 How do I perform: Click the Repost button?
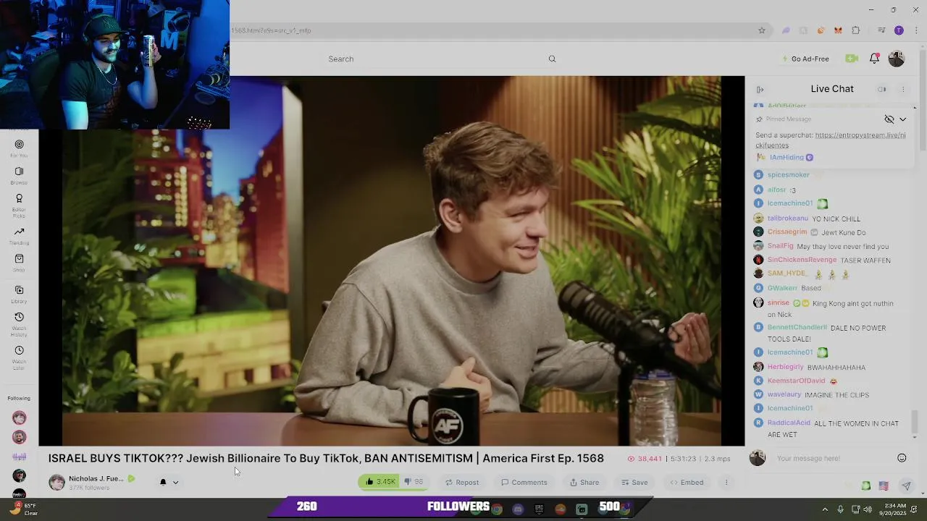462,482
